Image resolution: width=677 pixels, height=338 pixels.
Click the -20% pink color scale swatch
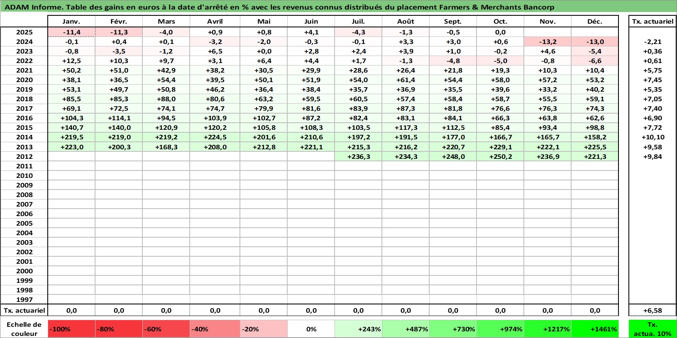pyautogui.click(x=264, y=328)
